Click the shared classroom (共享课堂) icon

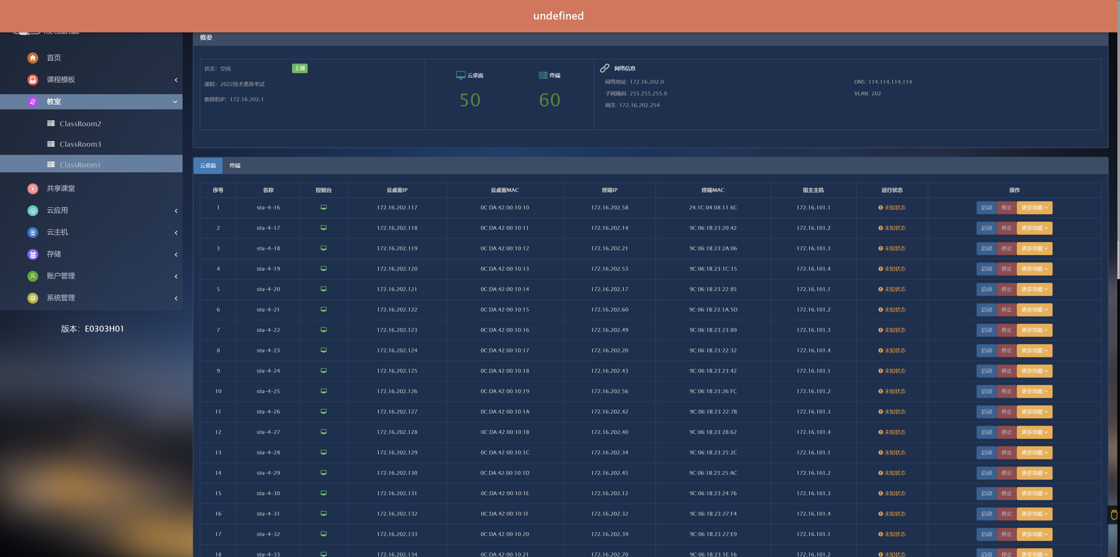pyautogui.click(x=33, y=188)
